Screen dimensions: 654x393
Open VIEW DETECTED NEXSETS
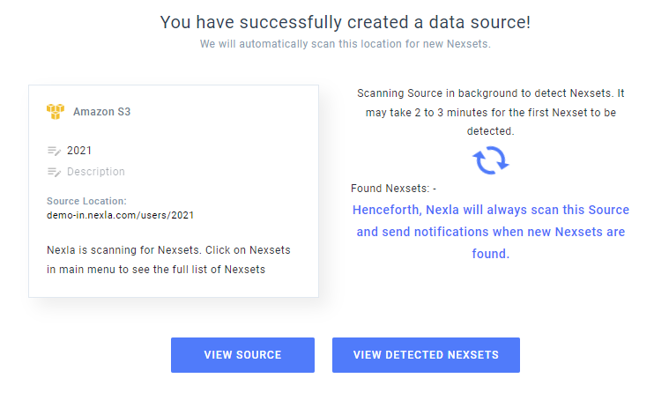426,354
